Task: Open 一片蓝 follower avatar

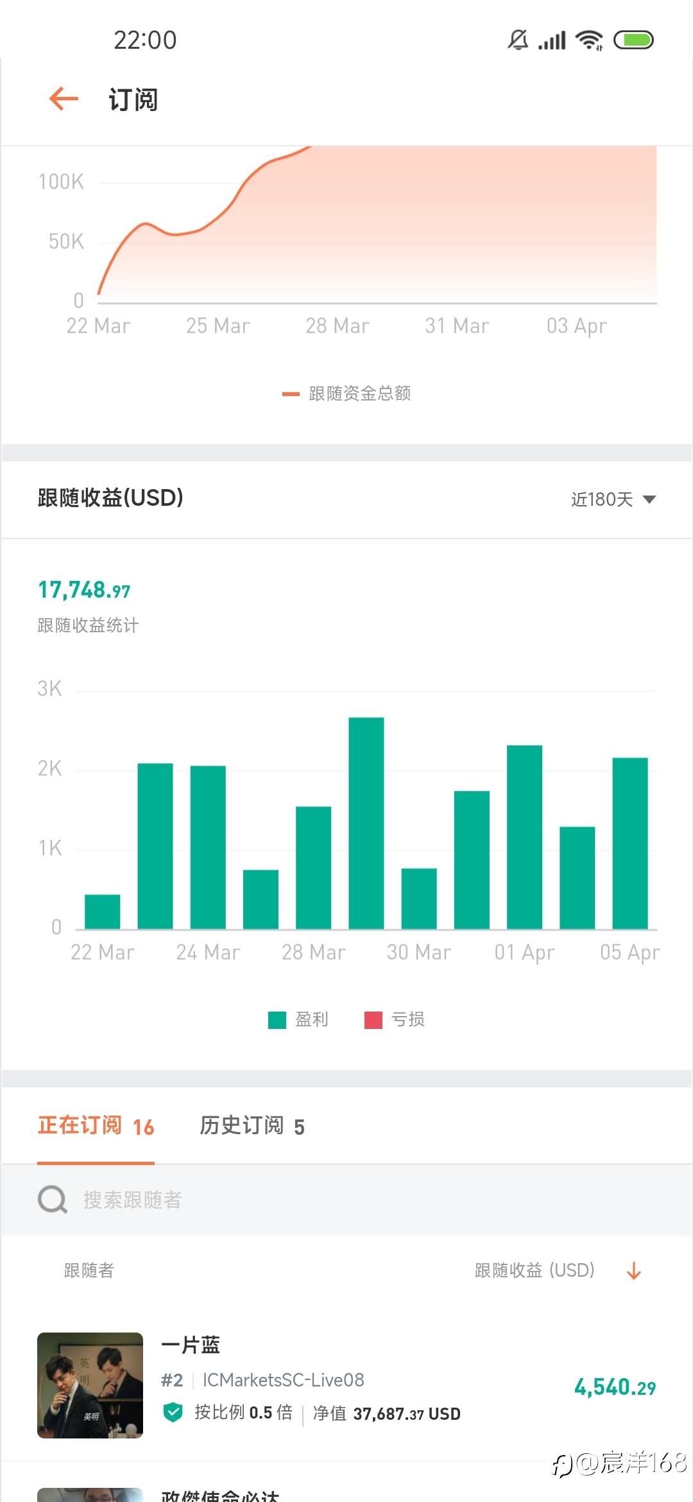Action: click(90, 1385)
